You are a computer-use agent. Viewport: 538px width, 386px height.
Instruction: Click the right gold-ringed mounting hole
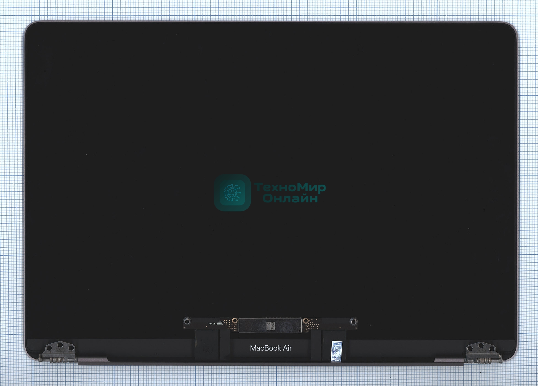pos(305,321)
